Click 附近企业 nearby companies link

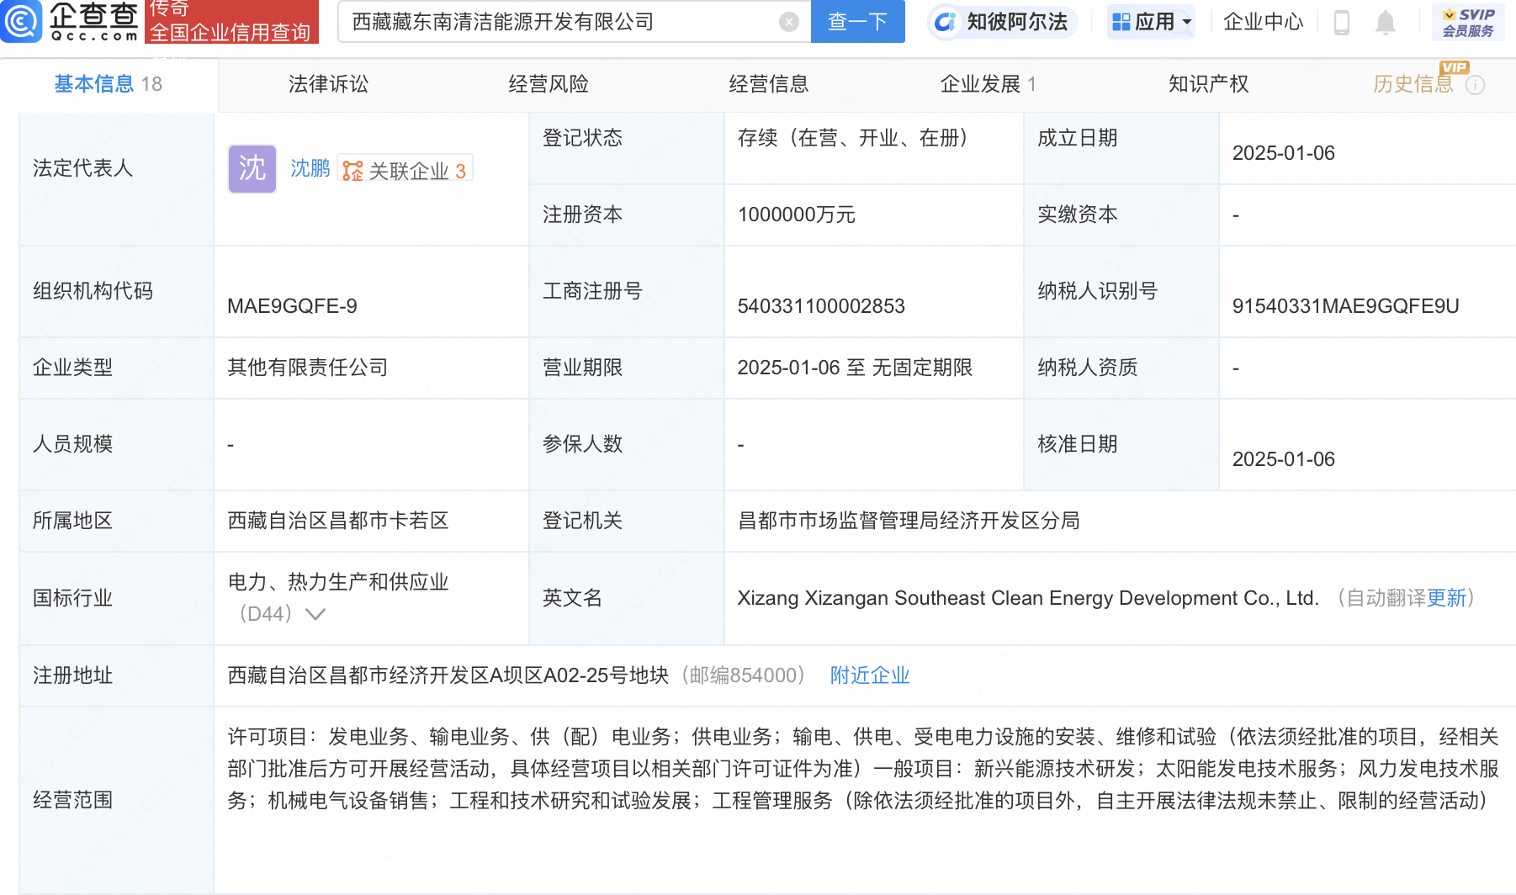coord(870,675)
